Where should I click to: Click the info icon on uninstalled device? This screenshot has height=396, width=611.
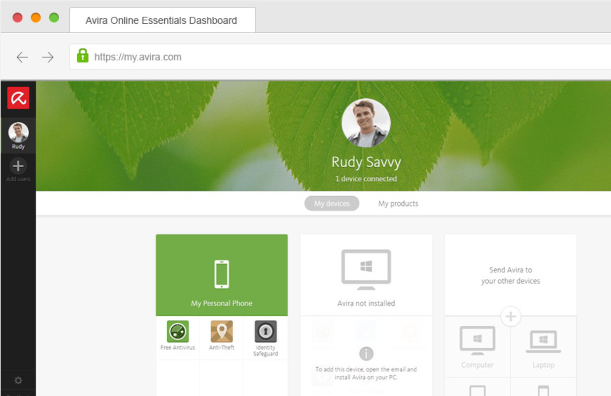point(366,353)
